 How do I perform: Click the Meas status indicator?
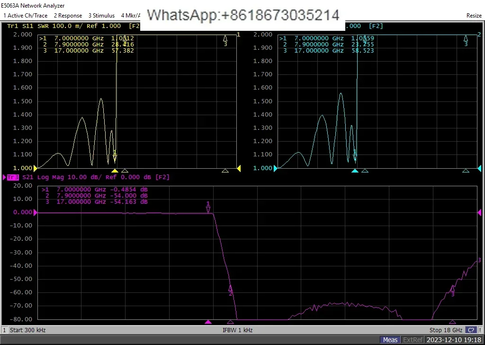(390, 340)
